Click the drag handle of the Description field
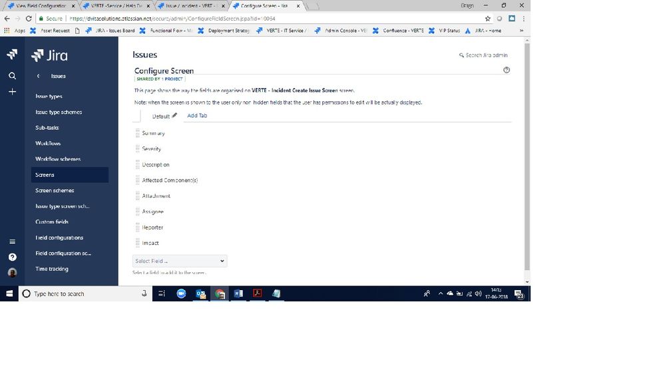665x374 pixels. tap(137, 164)
